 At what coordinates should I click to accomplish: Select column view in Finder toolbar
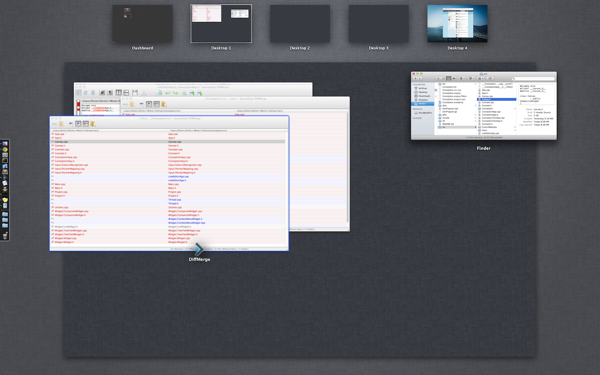pyautogui.click(x=448, y=78)
